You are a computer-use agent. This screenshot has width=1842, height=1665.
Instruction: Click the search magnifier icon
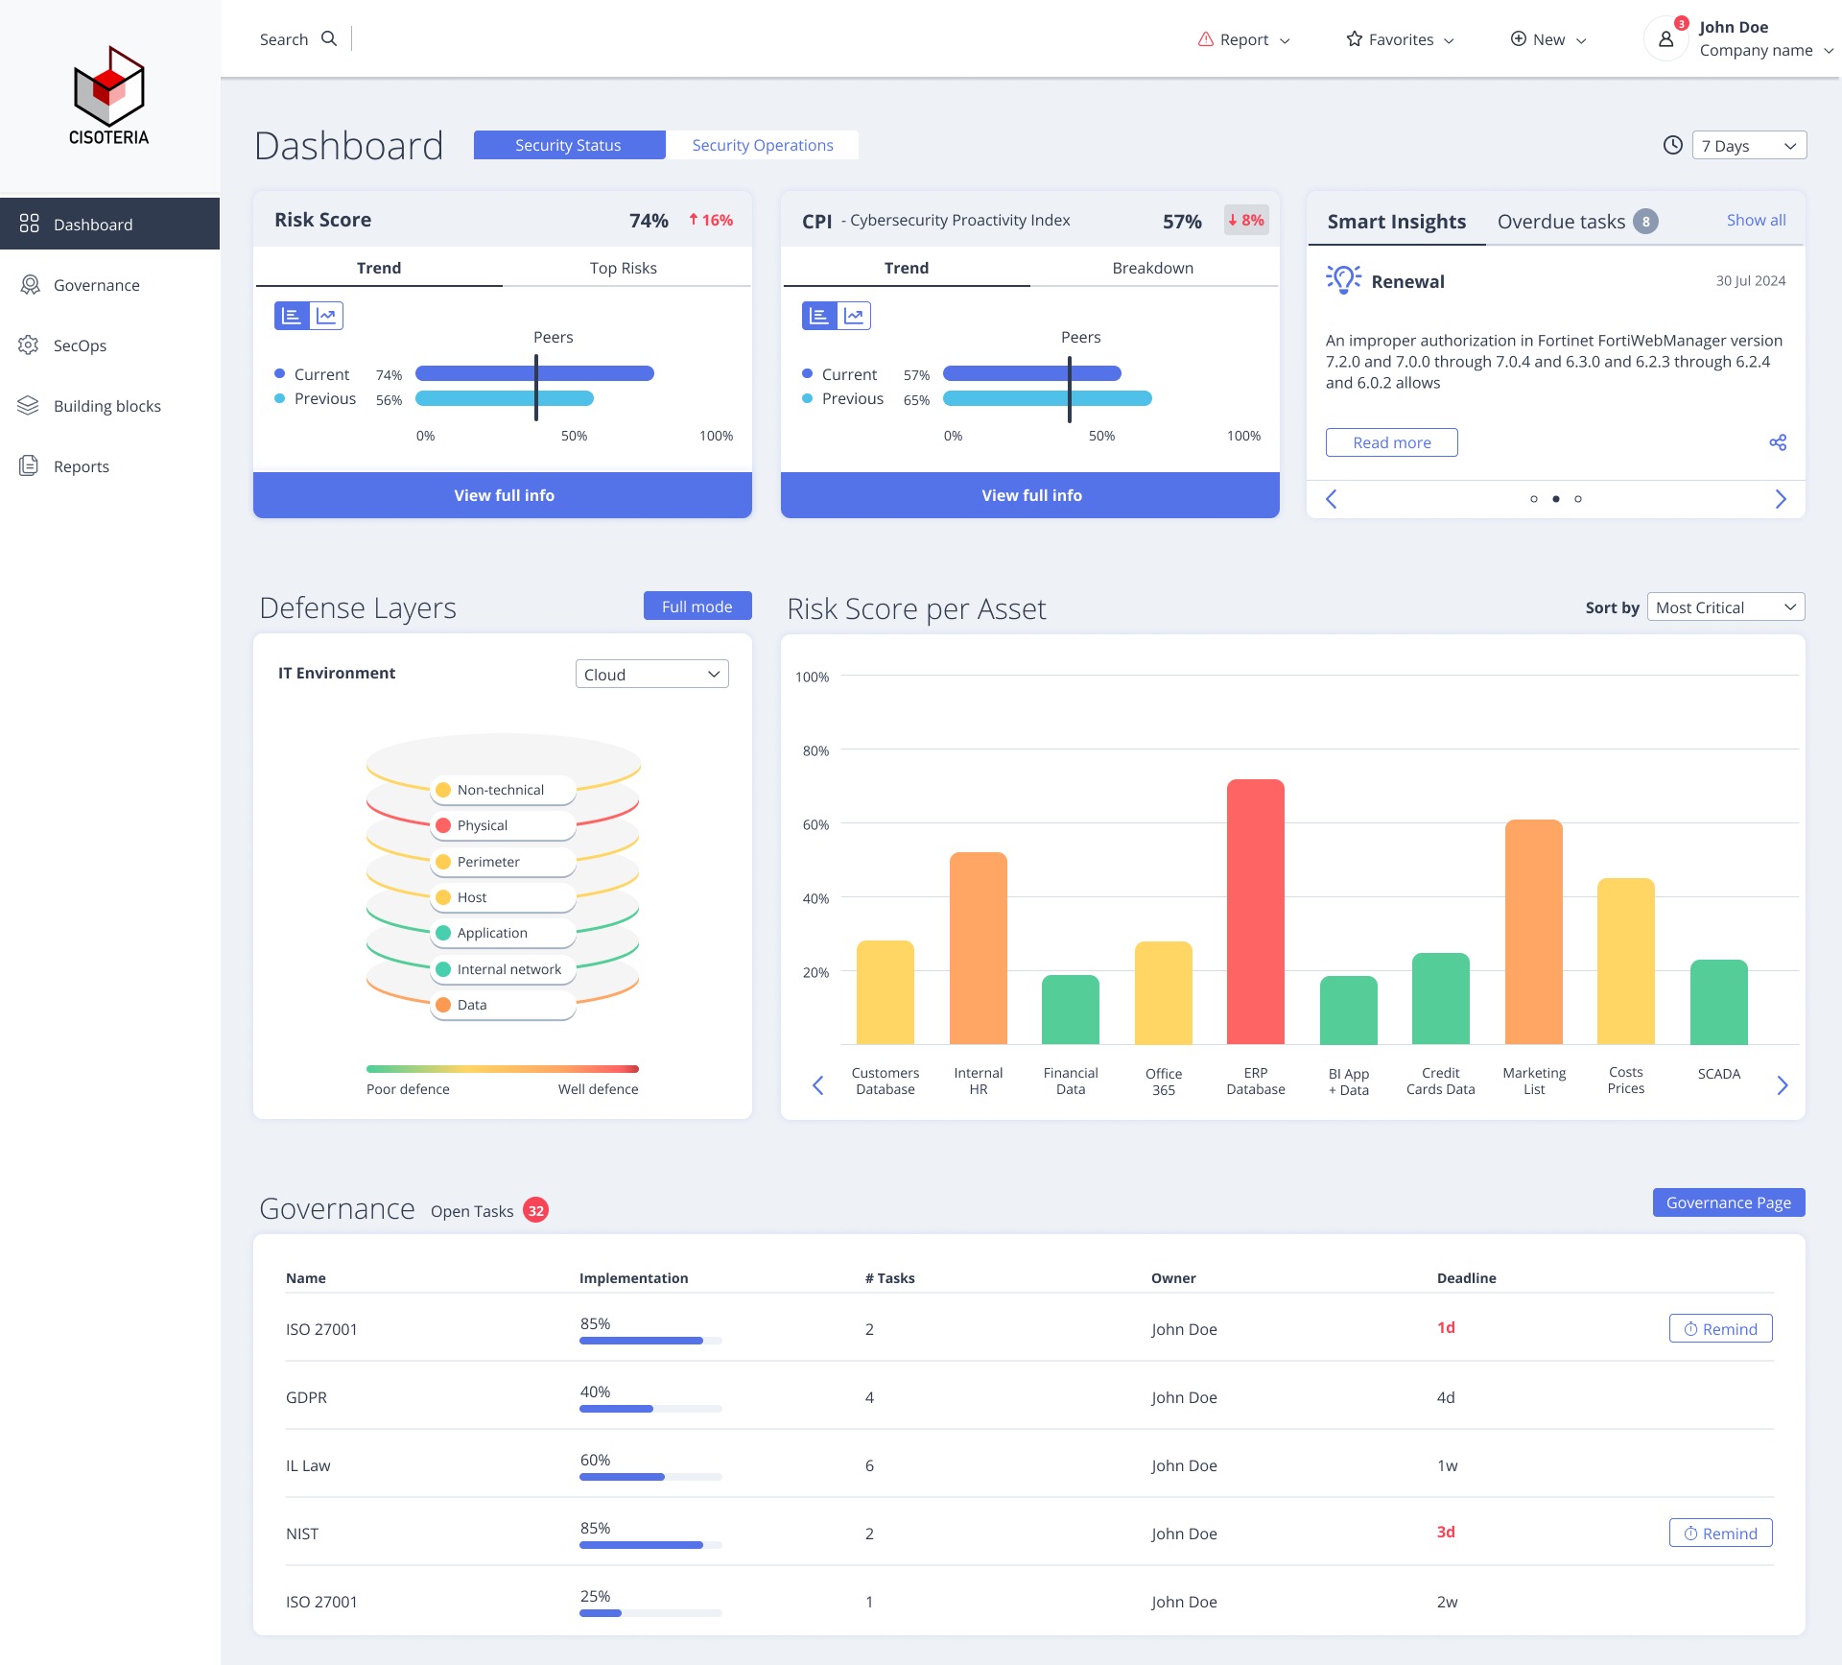329,38
